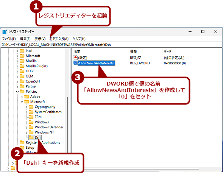223x173 pixels.
Task: Open the 表示(V) menu
Action: tap(40, 39)
